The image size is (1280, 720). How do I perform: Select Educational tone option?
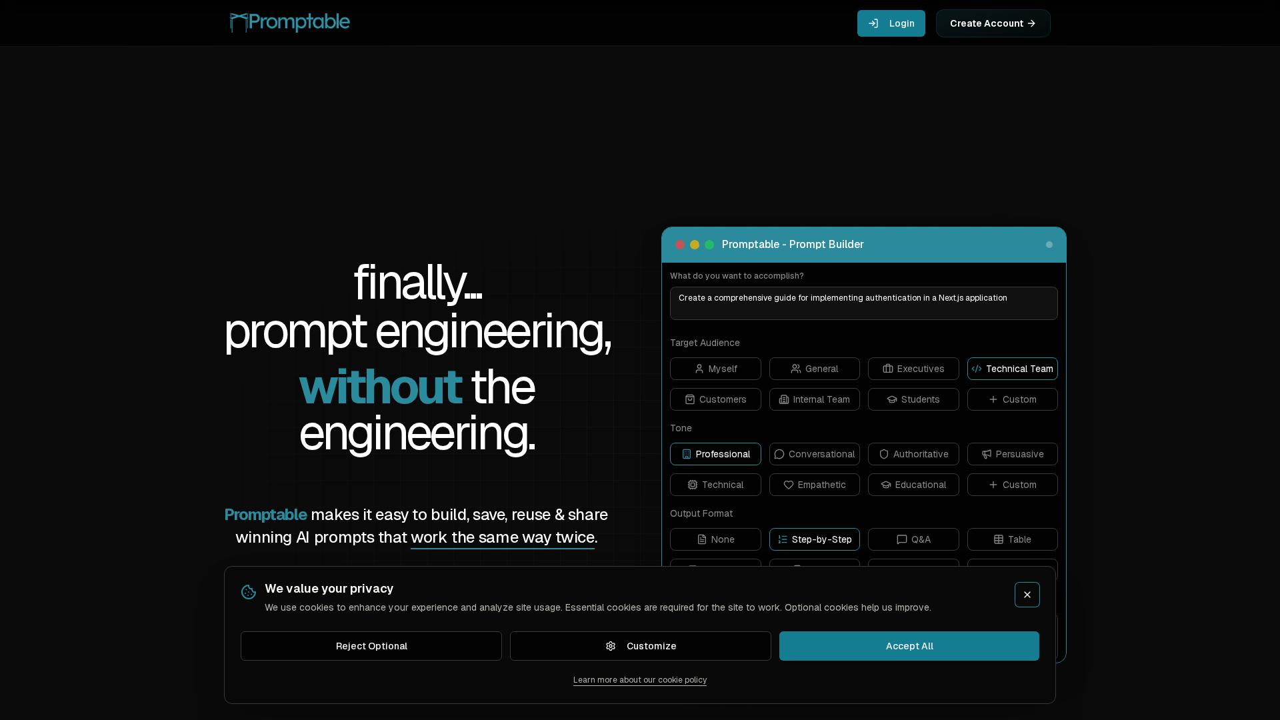[x=913, y=485]
